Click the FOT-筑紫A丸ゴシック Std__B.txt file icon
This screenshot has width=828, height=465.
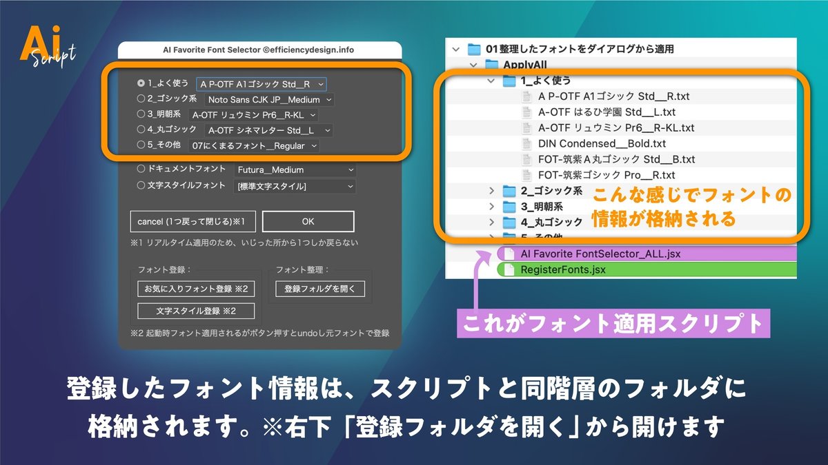527,159
